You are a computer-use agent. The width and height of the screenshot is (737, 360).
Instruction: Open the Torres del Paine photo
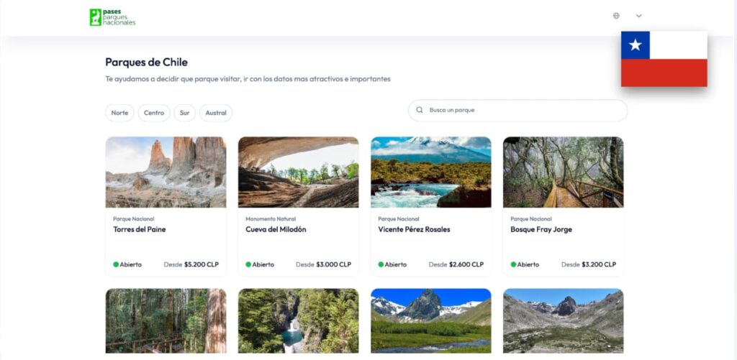click(166, 172)
